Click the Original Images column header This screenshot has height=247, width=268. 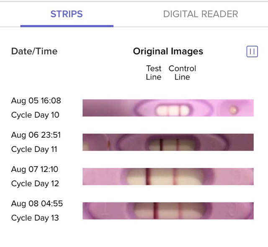click(x=168, y=51)
